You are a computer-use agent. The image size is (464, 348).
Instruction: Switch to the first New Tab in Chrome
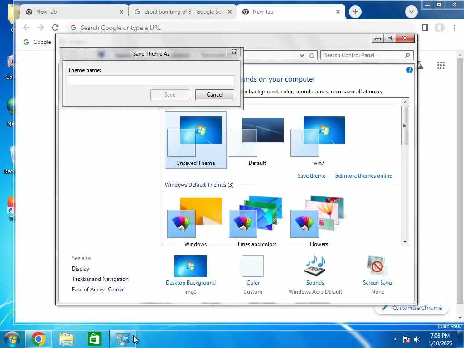[x=74, y=12]
